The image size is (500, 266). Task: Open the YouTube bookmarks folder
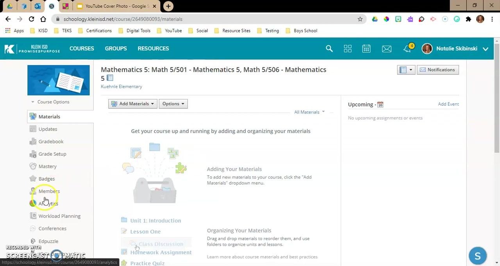pyautogui.click(x=169, y=30)
